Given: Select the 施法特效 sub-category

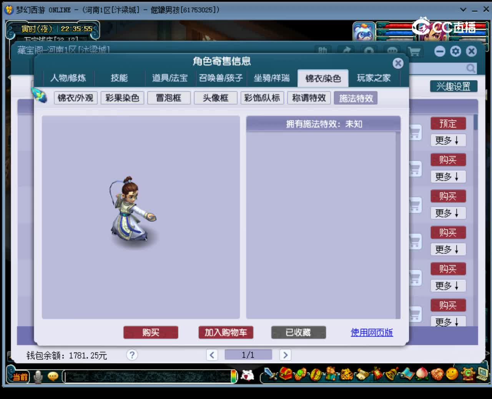Looking at the screenshot, I should click(356, 98).
